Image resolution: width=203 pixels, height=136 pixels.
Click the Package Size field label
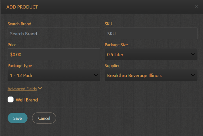pos(116,45)
